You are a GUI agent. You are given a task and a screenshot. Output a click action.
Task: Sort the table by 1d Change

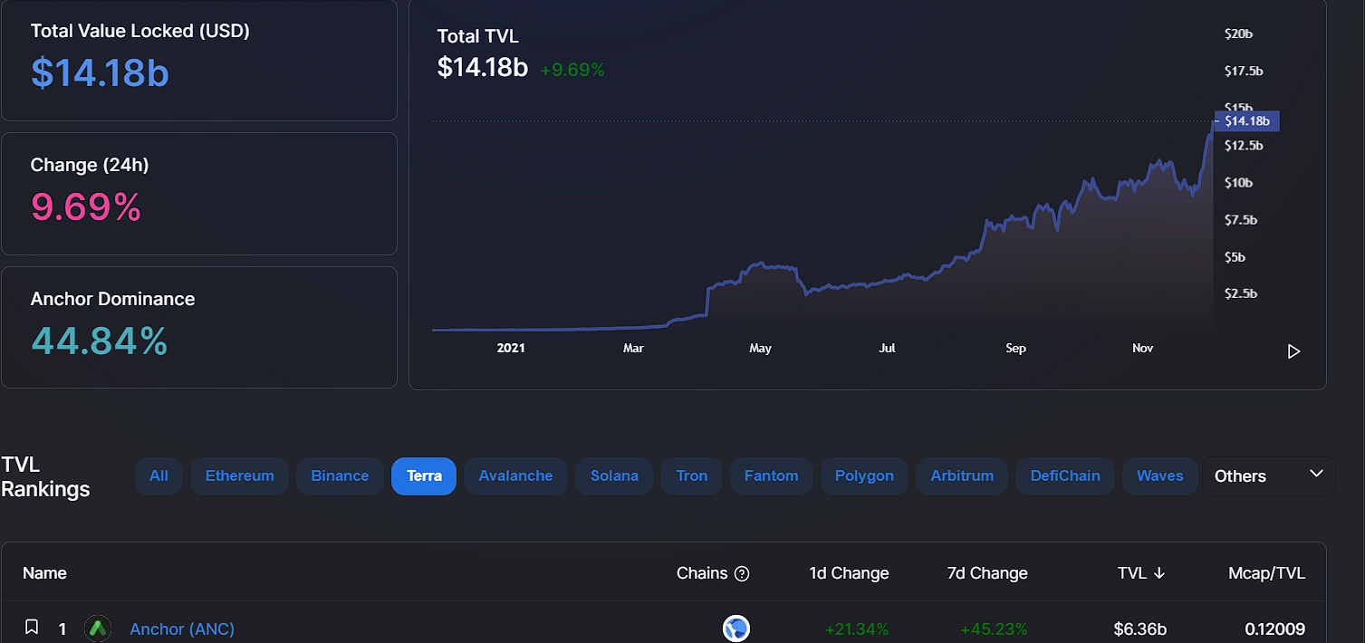coord(849,573)
